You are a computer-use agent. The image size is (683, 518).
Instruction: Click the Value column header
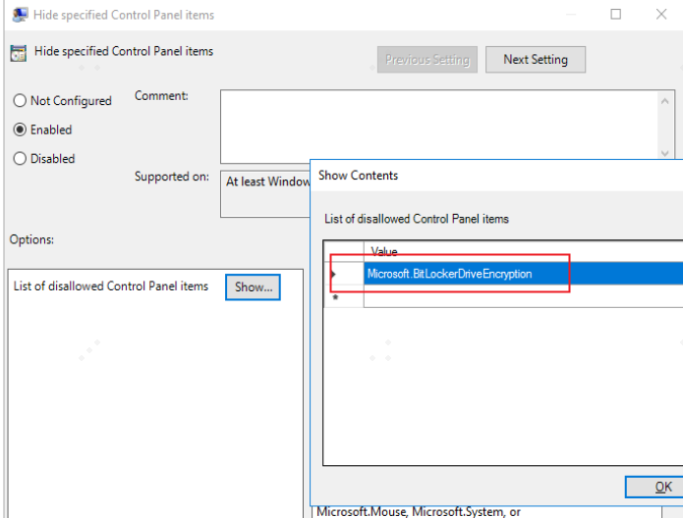523,251
